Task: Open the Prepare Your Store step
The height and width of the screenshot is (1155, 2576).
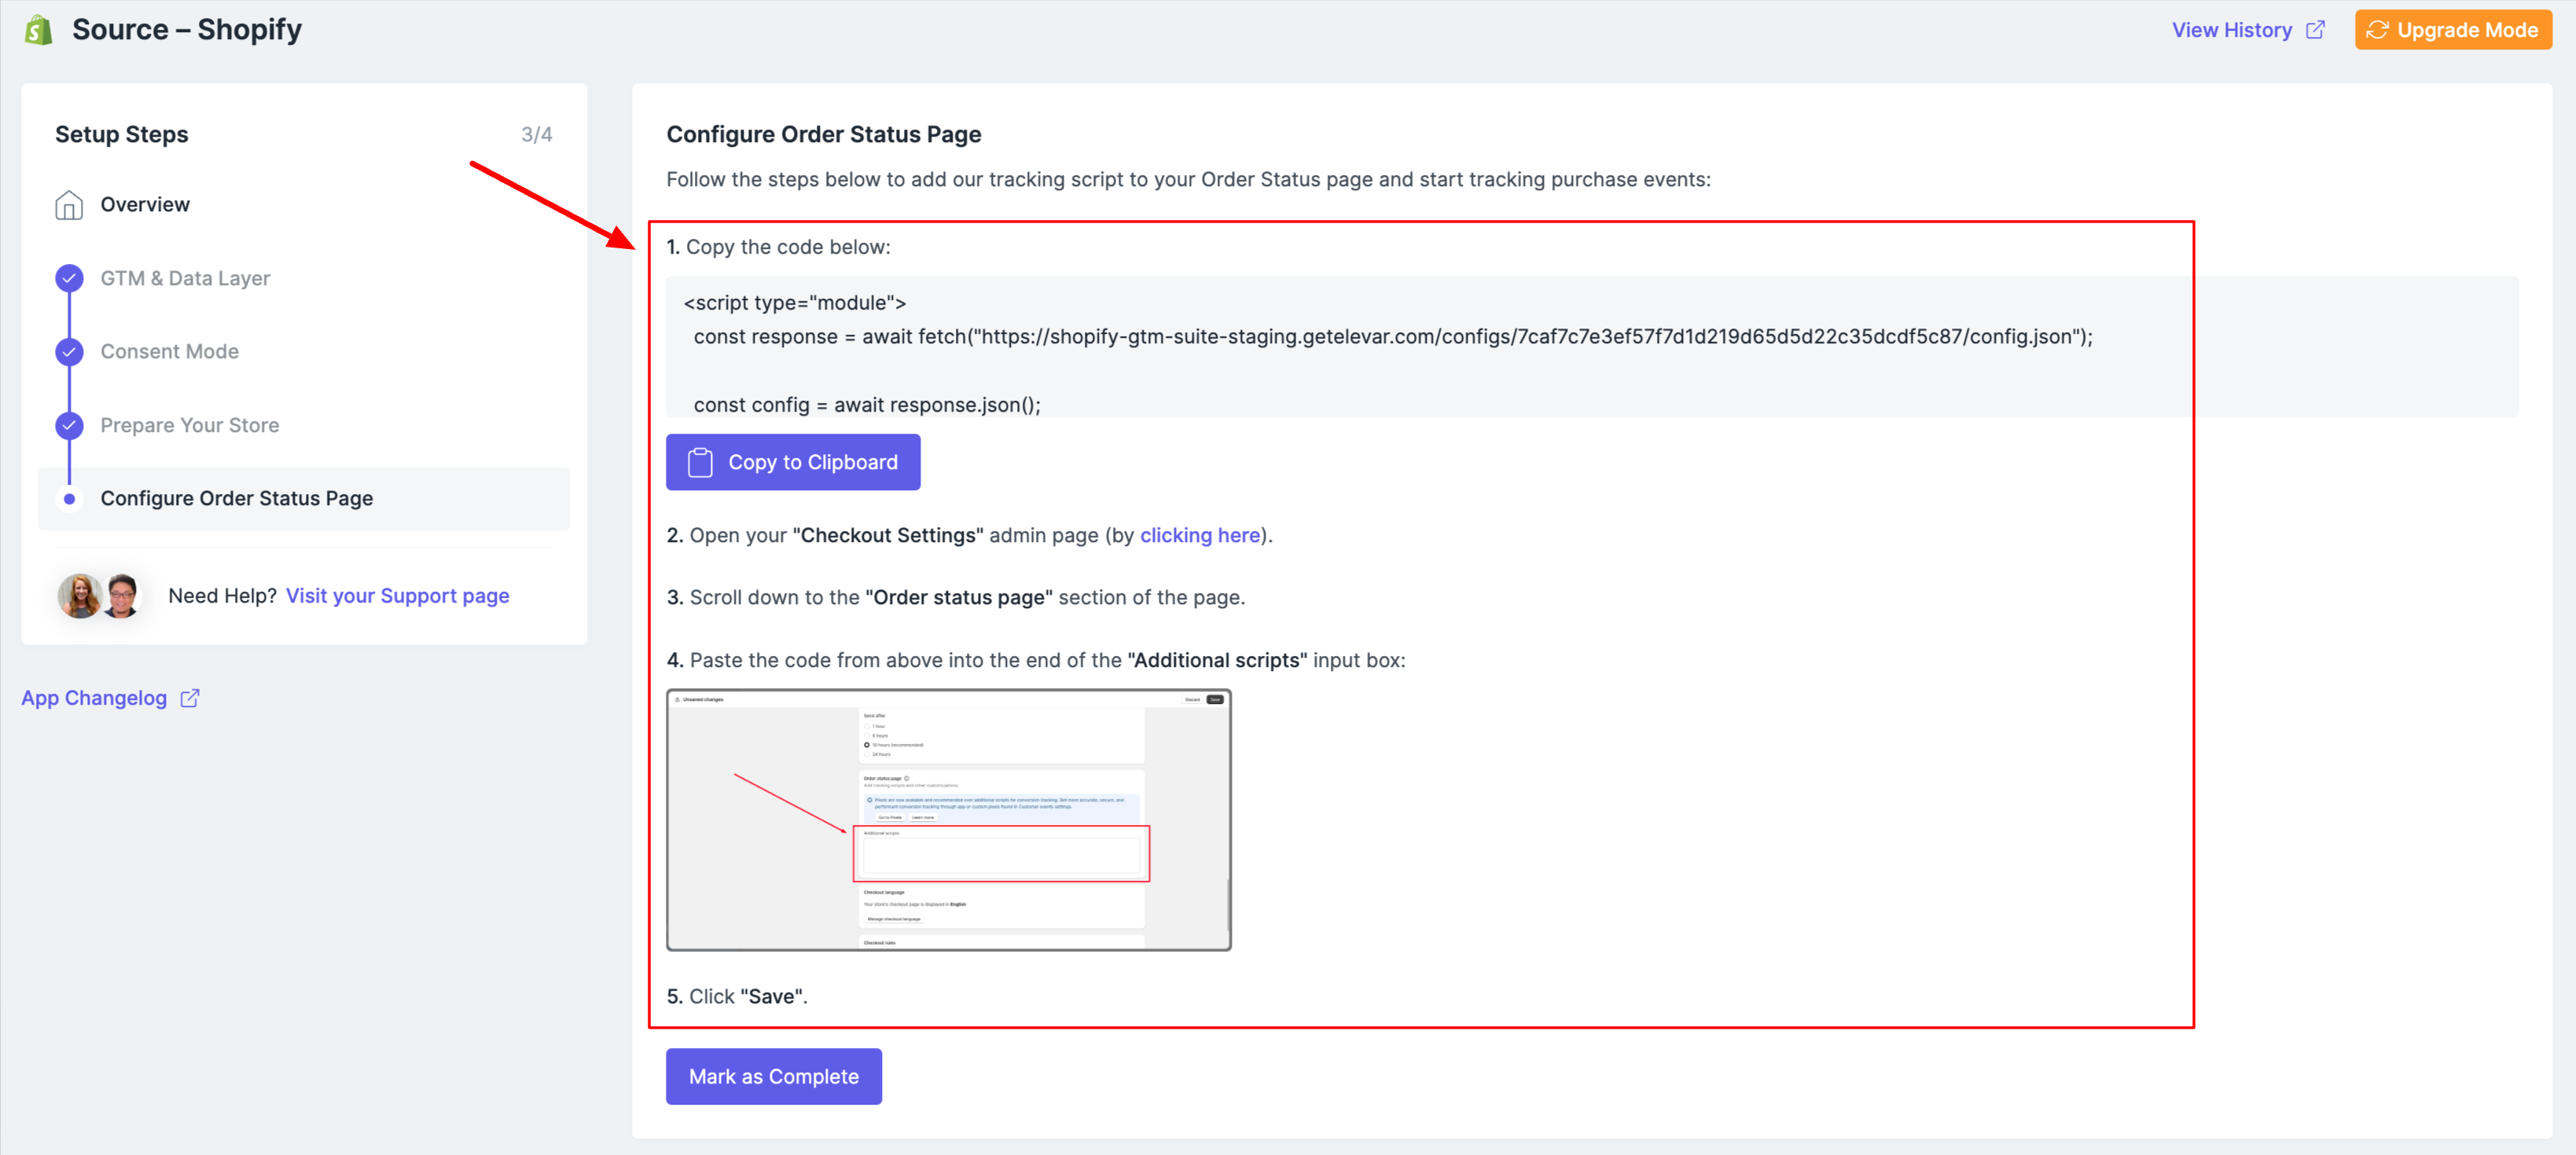Action: 190,426
